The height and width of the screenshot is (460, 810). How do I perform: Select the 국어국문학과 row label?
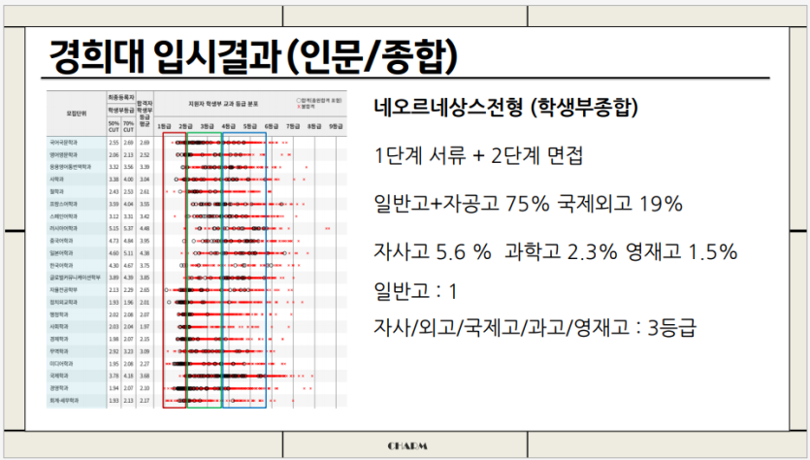[x=64, y=142]
